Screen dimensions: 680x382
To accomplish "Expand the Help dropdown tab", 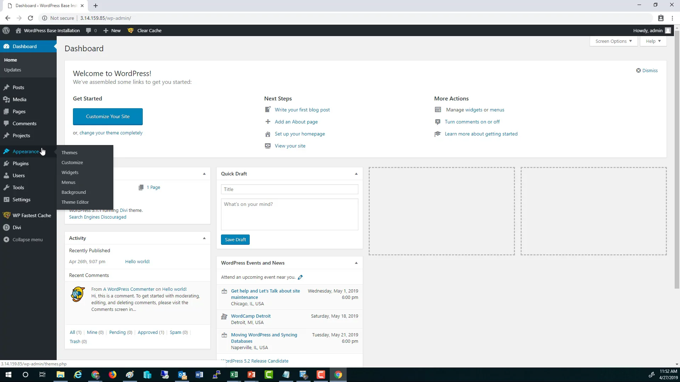I will coord(653,41).
